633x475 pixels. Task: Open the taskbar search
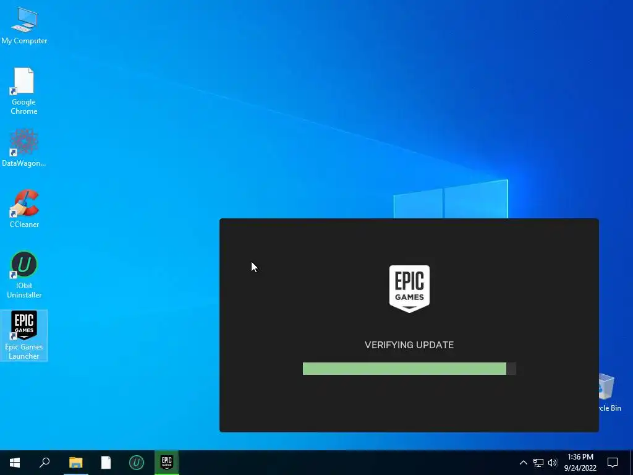tap(45, 463)
